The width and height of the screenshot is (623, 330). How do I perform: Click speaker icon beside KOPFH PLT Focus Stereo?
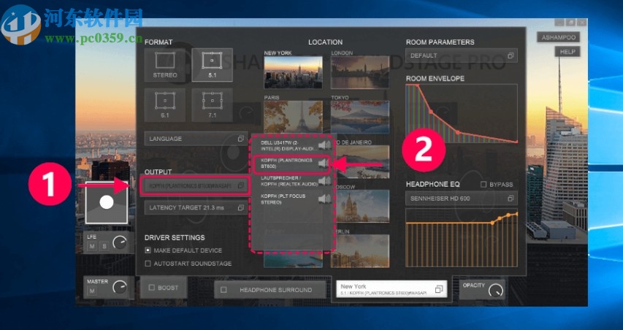point(324,199)
